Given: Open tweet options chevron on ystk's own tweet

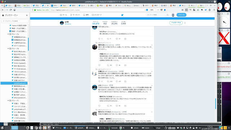Looking at the screenshot, I should click(x=152, y=86).
